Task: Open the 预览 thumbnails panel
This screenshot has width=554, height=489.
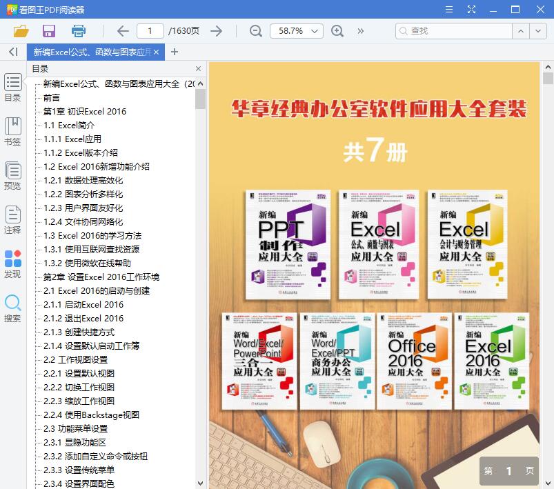Action: [x=12, y=176]
